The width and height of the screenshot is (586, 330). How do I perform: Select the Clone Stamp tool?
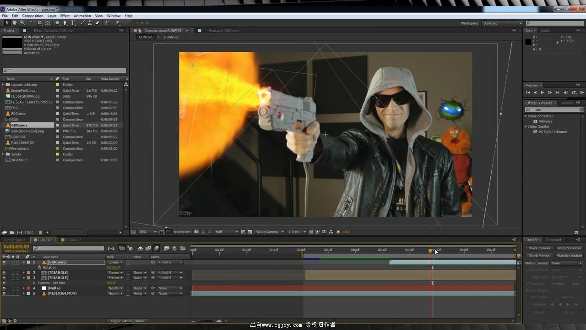pyautogui.click(x=90, y=23)
